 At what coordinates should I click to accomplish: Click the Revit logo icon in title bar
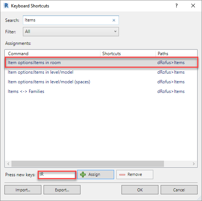[6, 6]
